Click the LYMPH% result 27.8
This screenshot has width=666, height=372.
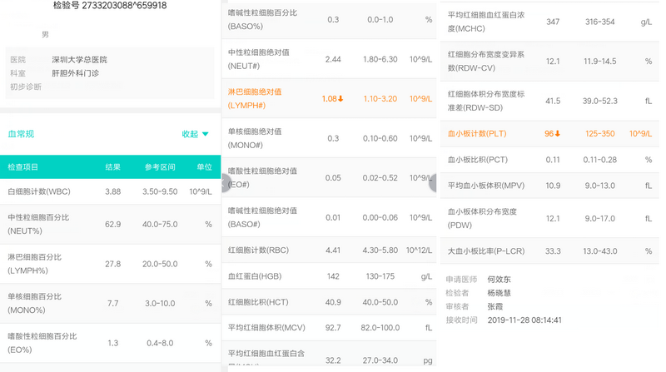[x=113, y=264]
